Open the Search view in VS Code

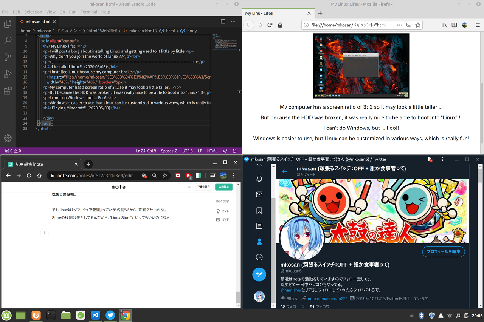[x=8, y=40]
